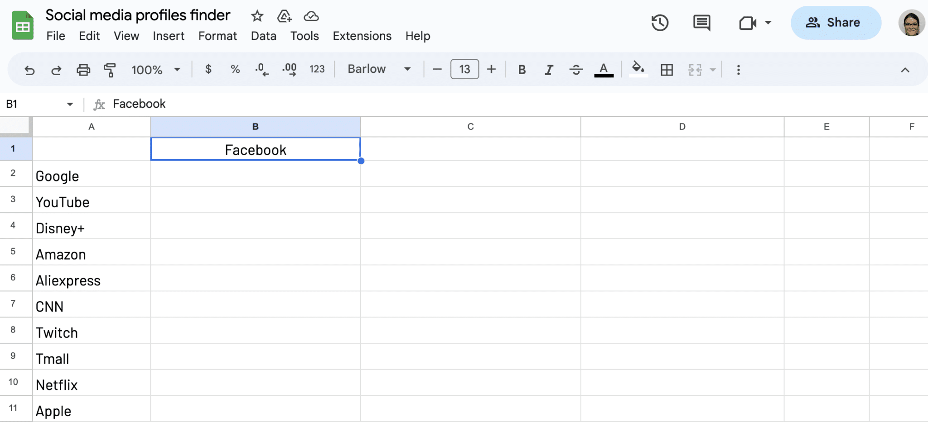928x422 pixels.
Task: Toggle italic text style
Action: pos(549,70)
